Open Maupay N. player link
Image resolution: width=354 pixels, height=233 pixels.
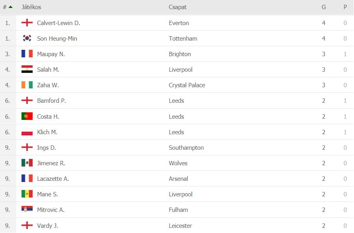pyautogui.click(x=51, y=54)
